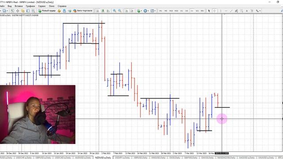Toggle the Авто-торговля button
The width and height of the screenshot is (283, 159).
pos(83,11)
